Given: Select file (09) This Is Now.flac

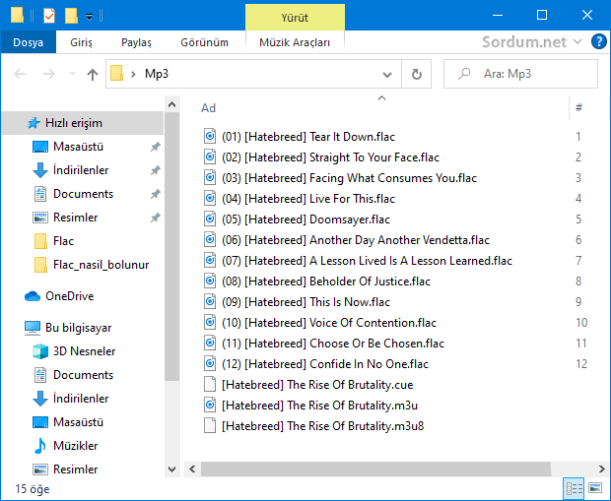Looking at the screenshot, I should coord(305,302).
